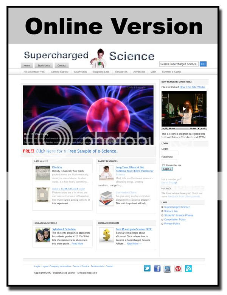Open the RSS feed icon
This screenshot has height=295, width=227.
tap(188, 268)
